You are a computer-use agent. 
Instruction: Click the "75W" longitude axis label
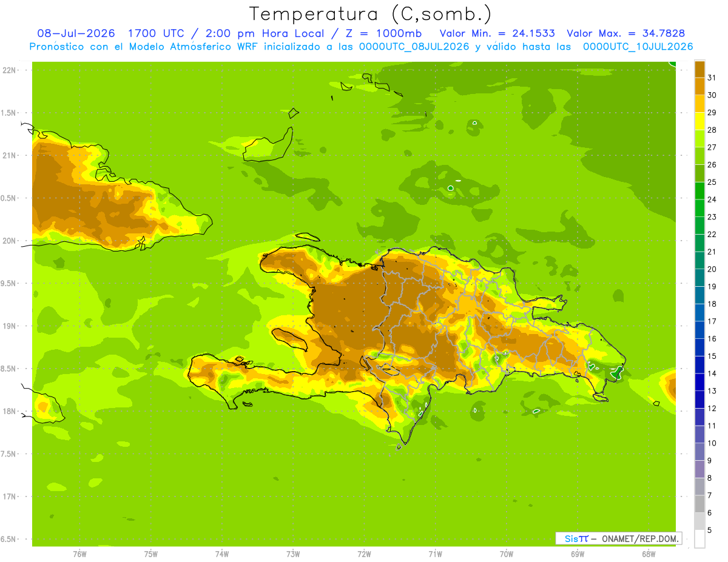pyautogui.click(x=151, y=554)
